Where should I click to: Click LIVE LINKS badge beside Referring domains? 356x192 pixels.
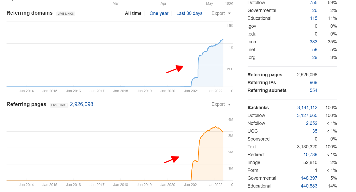(x=66, y=14)
